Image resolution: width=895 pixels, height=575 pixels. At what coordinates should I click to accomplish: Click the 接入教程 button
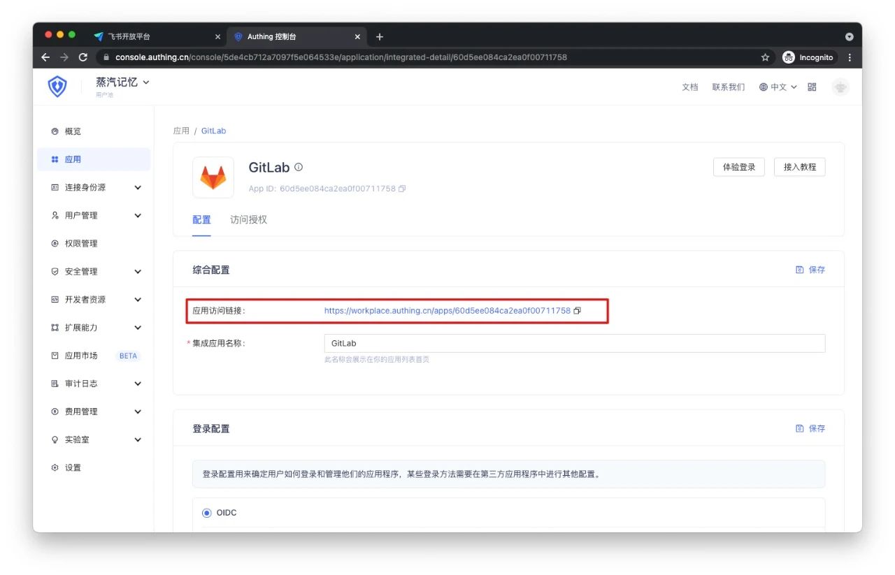[799, 167]
